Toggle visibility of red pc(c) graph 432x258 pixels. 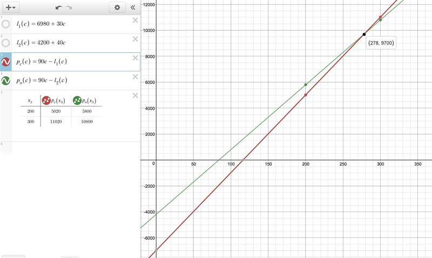point(6,62)
